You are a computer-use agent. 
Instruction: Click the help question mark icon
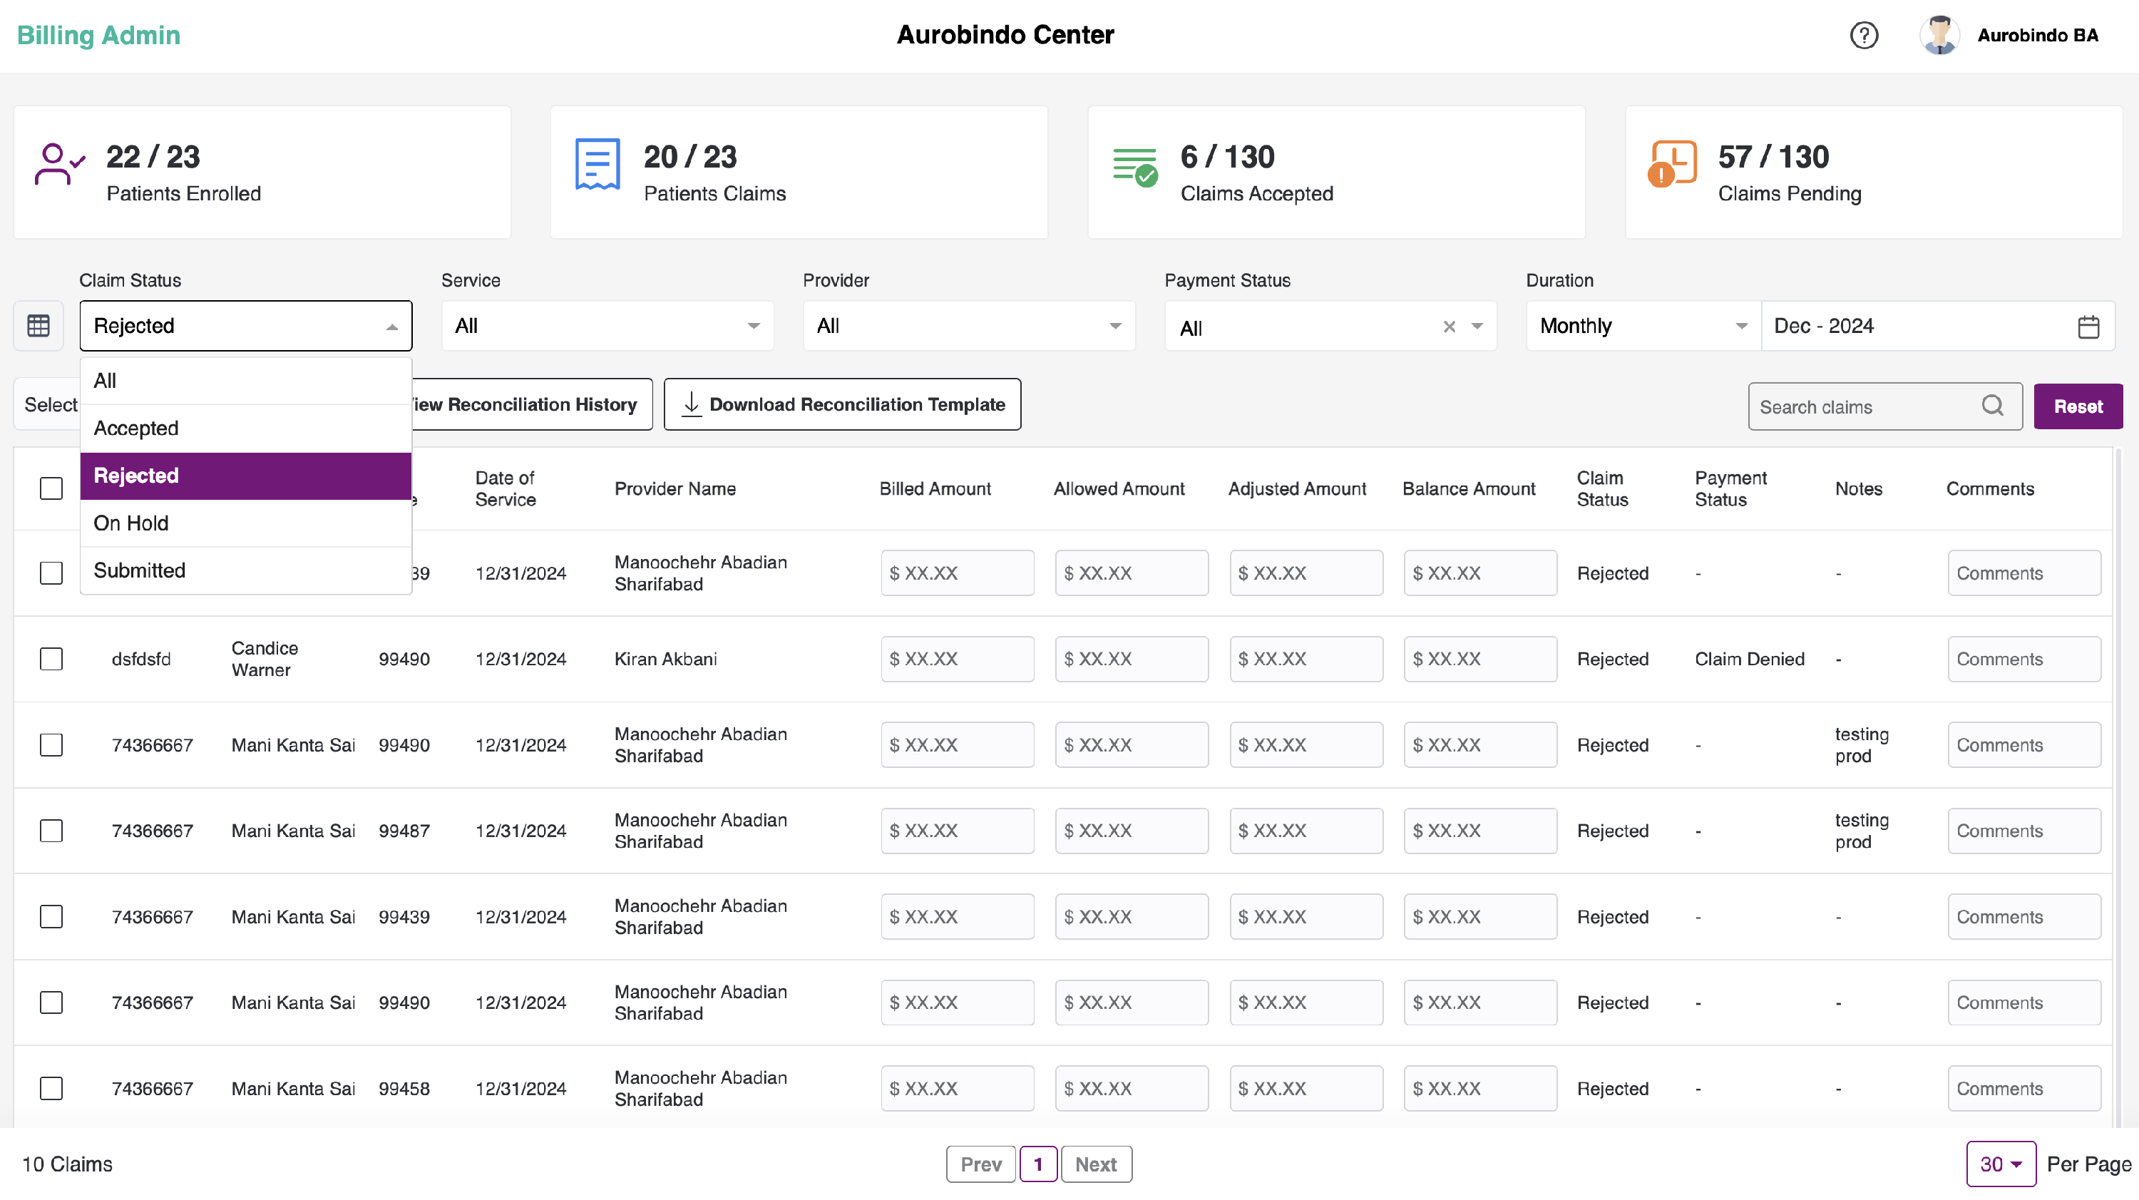click(x=1864, y=35)
